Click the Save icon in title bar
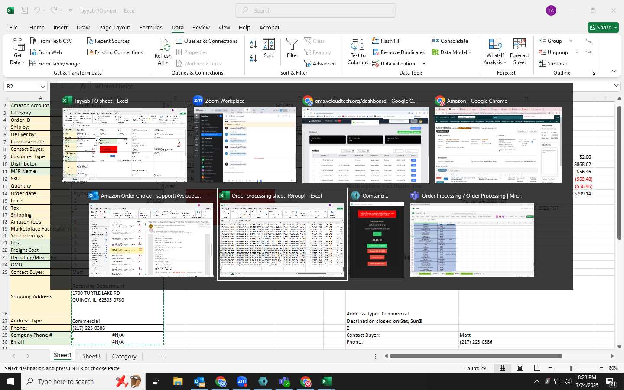624x390 pixels. tap(24, 10)
